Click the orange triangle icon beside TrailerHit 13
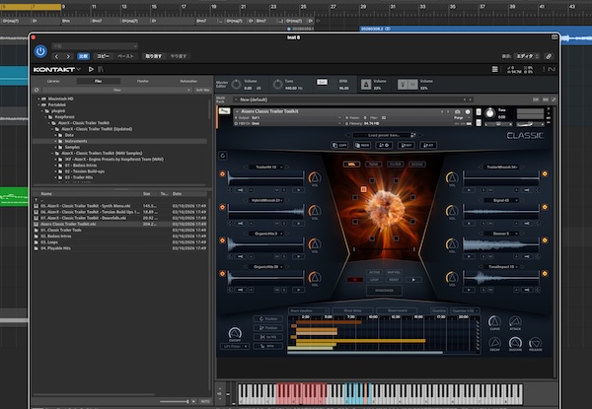Screen dimensions: 592x409 (313, 178)
